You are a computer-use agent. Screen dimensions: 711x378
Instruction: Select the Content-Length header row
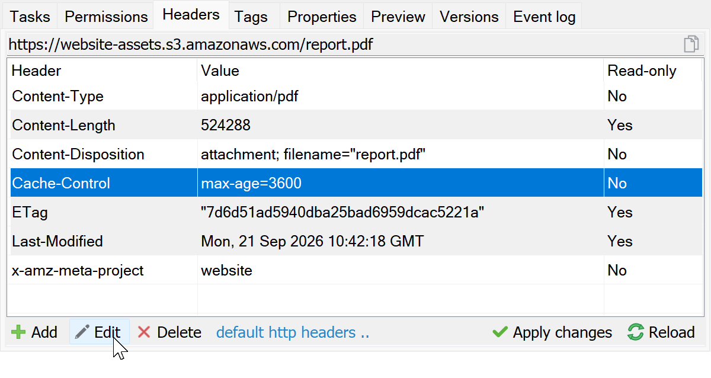(x=356, y=125)
